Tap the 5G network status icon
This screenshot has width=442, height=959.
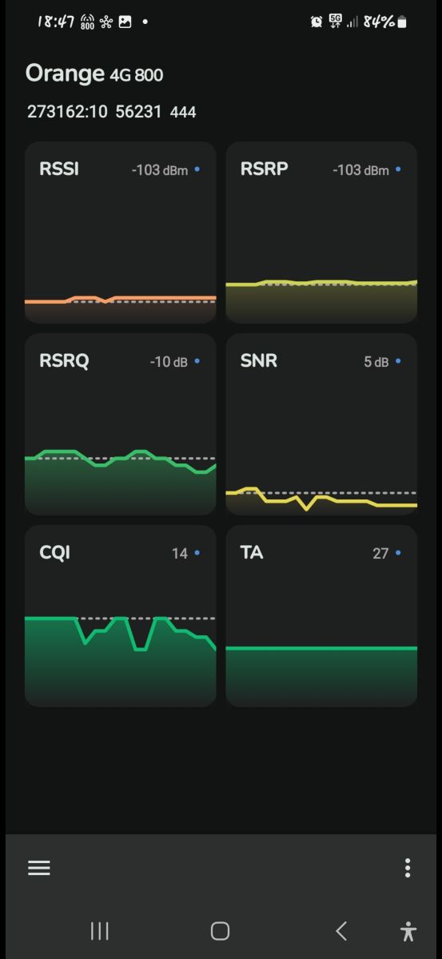pos(335,22)
